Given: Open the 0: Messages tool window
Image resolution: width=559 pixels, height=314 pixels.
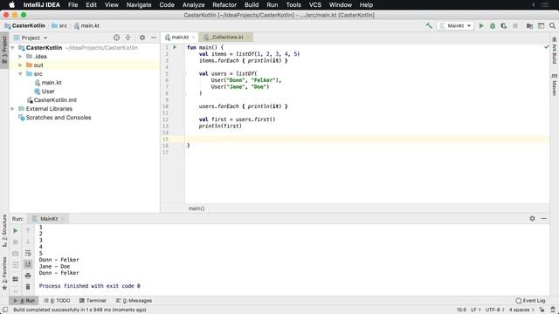Looking at the screenshot, I should pyautogui.click(x=134, y=300).
